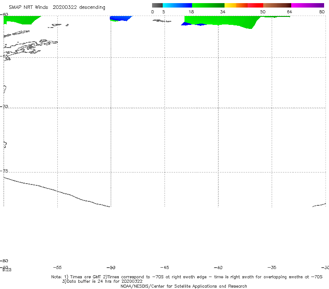Click the small island outline near -45 longitude

click(x=162, y=21)
